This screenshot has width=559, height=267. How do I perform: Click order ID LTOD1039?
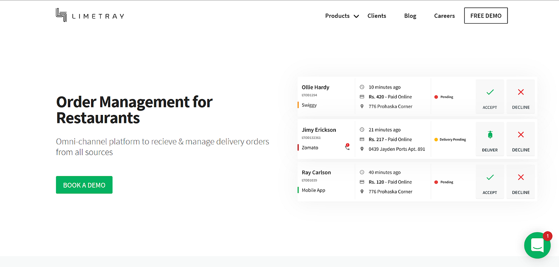(x=309, y=180)
